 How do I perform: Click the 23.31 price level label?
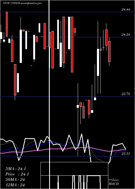126,154
